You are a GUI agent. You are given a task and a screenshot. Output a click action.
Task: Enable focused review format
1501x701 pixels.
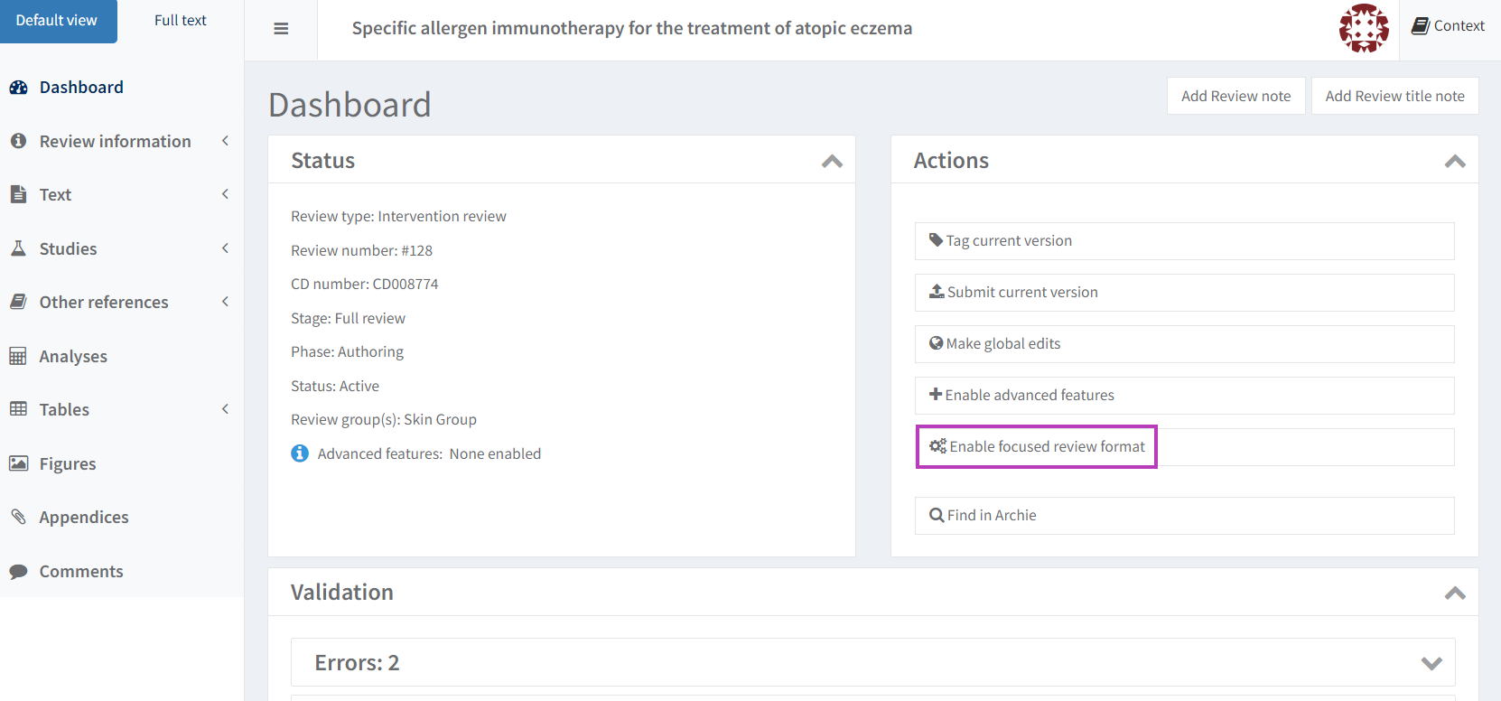point(1037,447)
